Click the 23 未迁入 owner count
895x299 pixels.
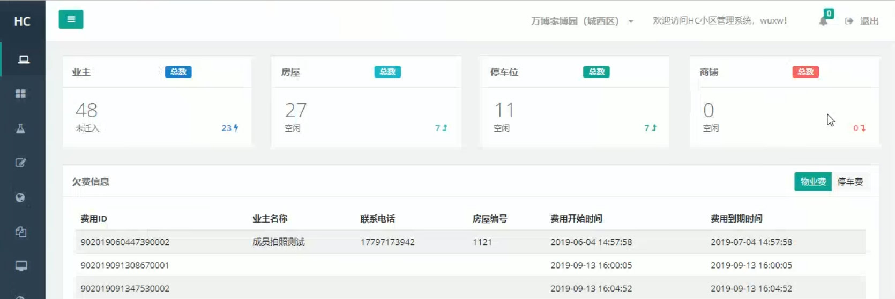point(229,128)
